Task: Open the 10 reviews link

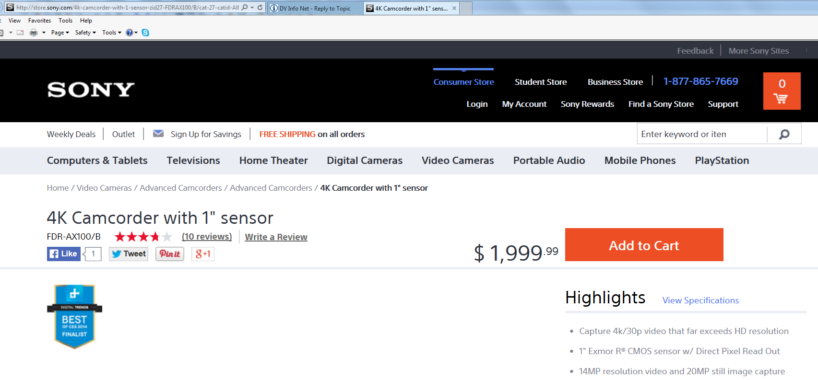Action: (x=207, y=237)
